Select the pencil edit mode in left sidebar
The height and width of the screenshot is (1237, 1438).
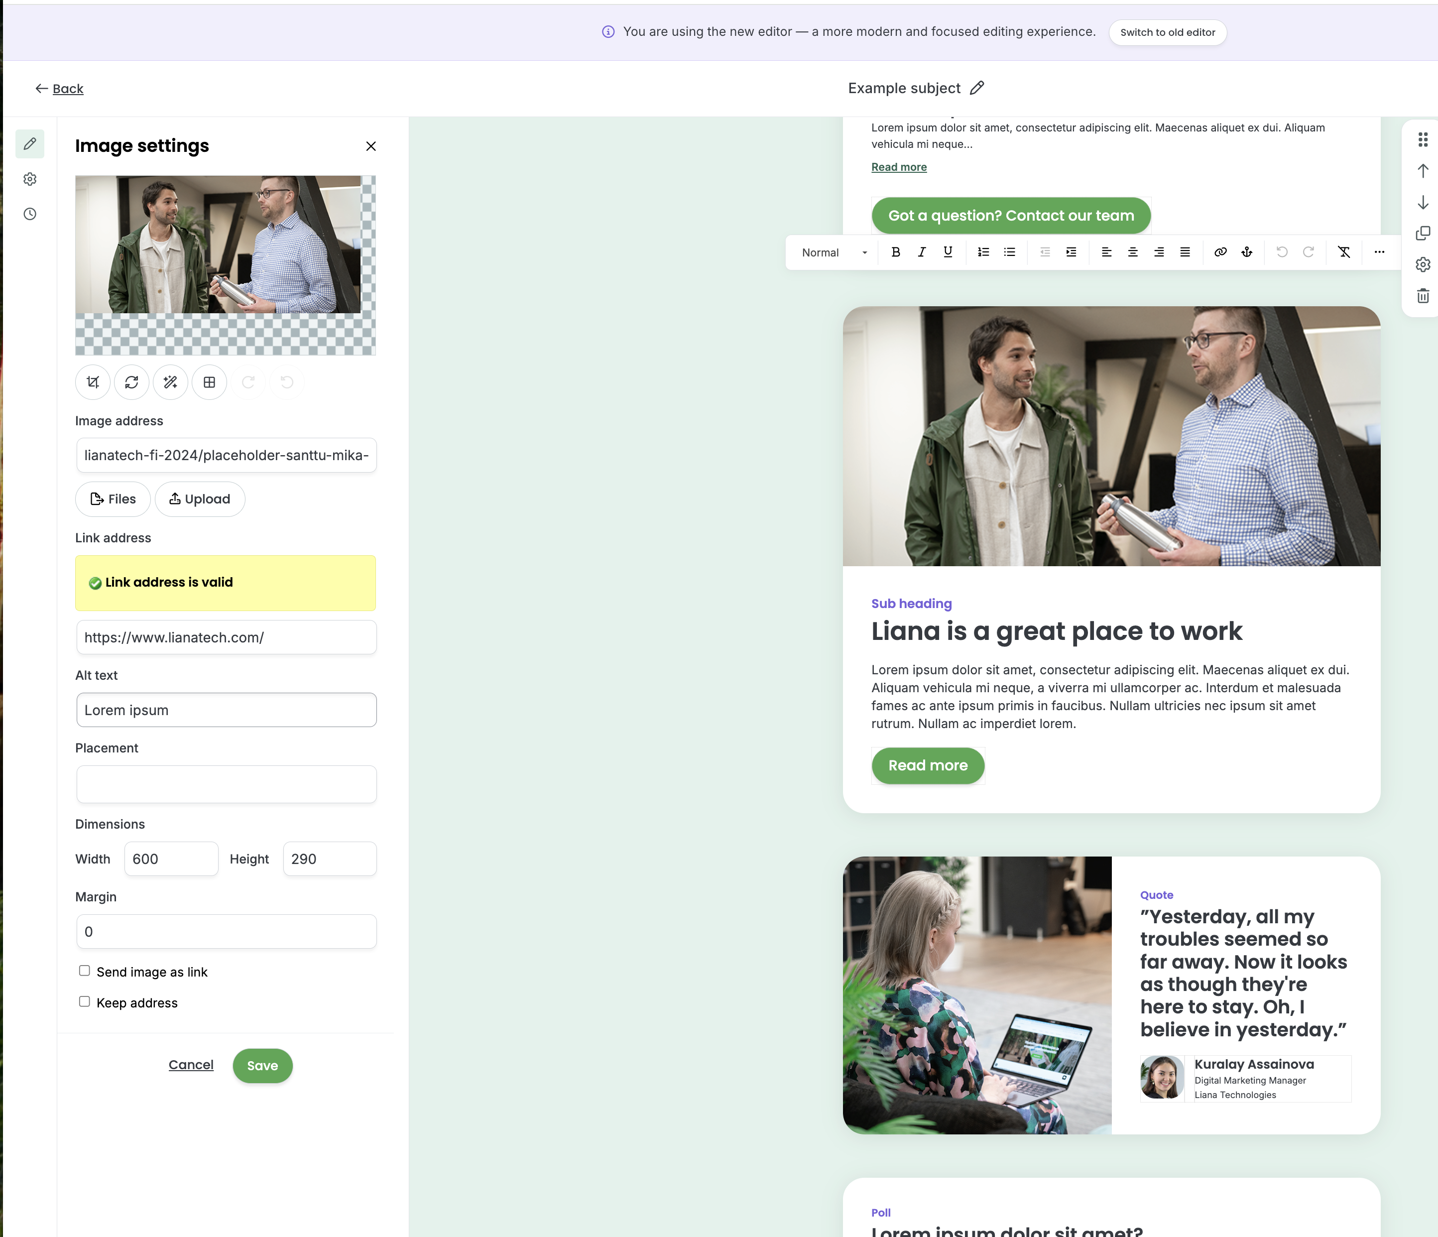point(30,144)
